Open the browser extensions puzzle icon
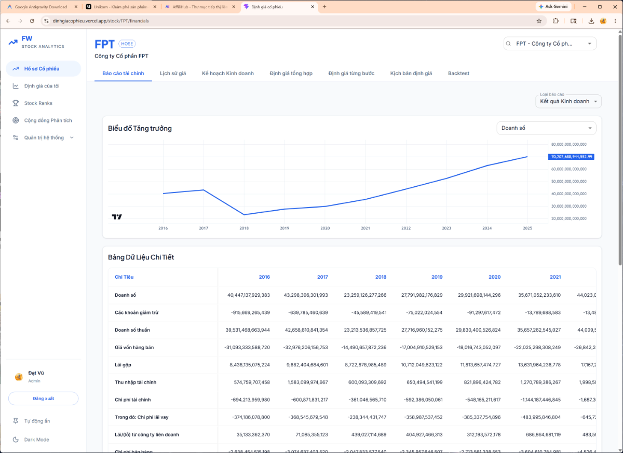Screen dimensions: 623x453 tap(556, 21)
